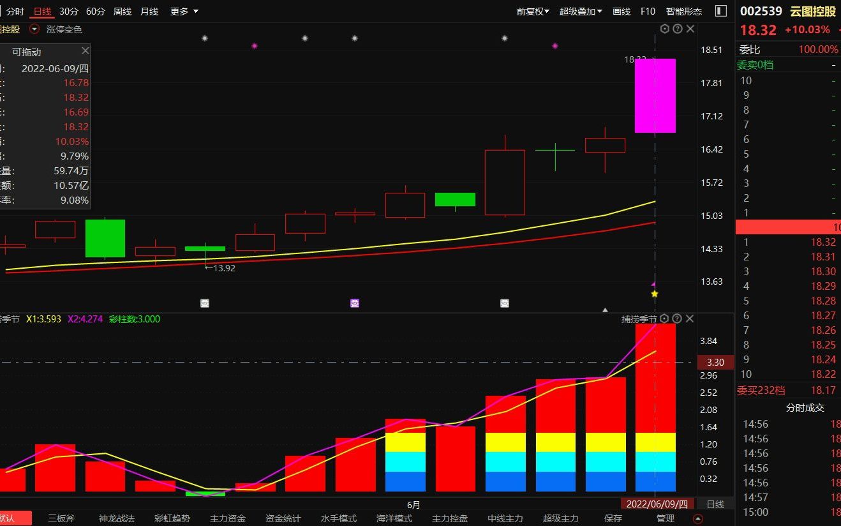
Task: Switch to 周线 weekly chart
Action: point(123,11)
